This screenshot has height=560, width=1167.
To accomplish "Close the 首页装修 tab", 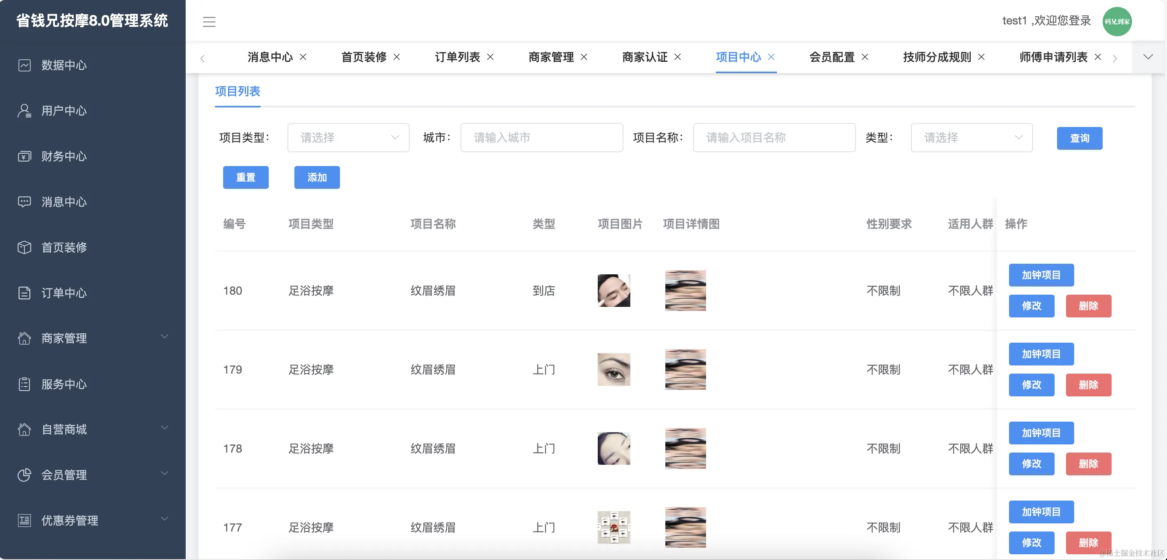I will coord(397,57).
